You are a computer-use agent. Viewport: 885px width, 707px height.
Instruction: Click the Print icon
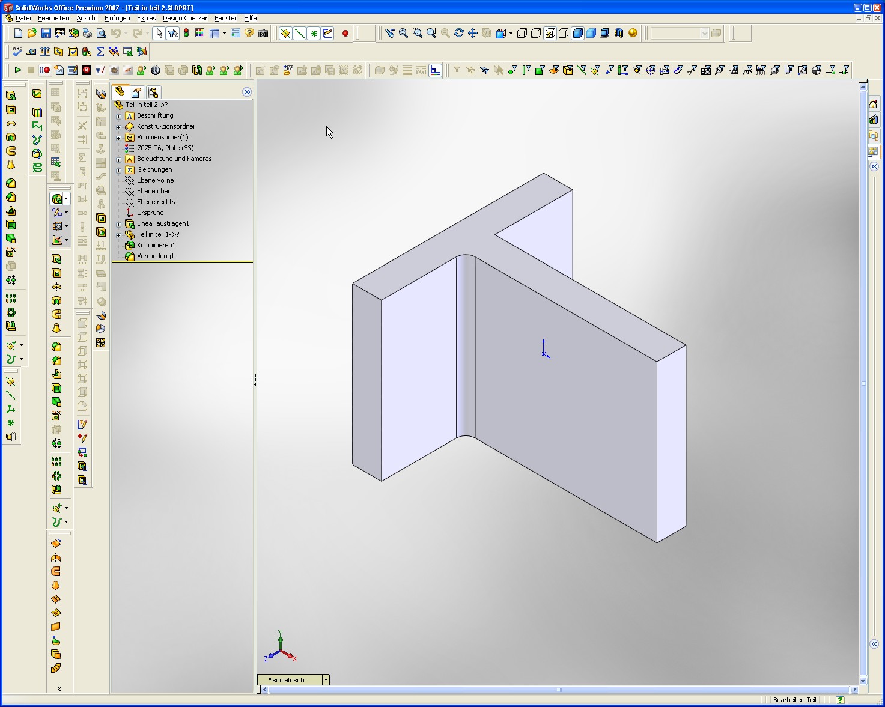pos(88,33)
